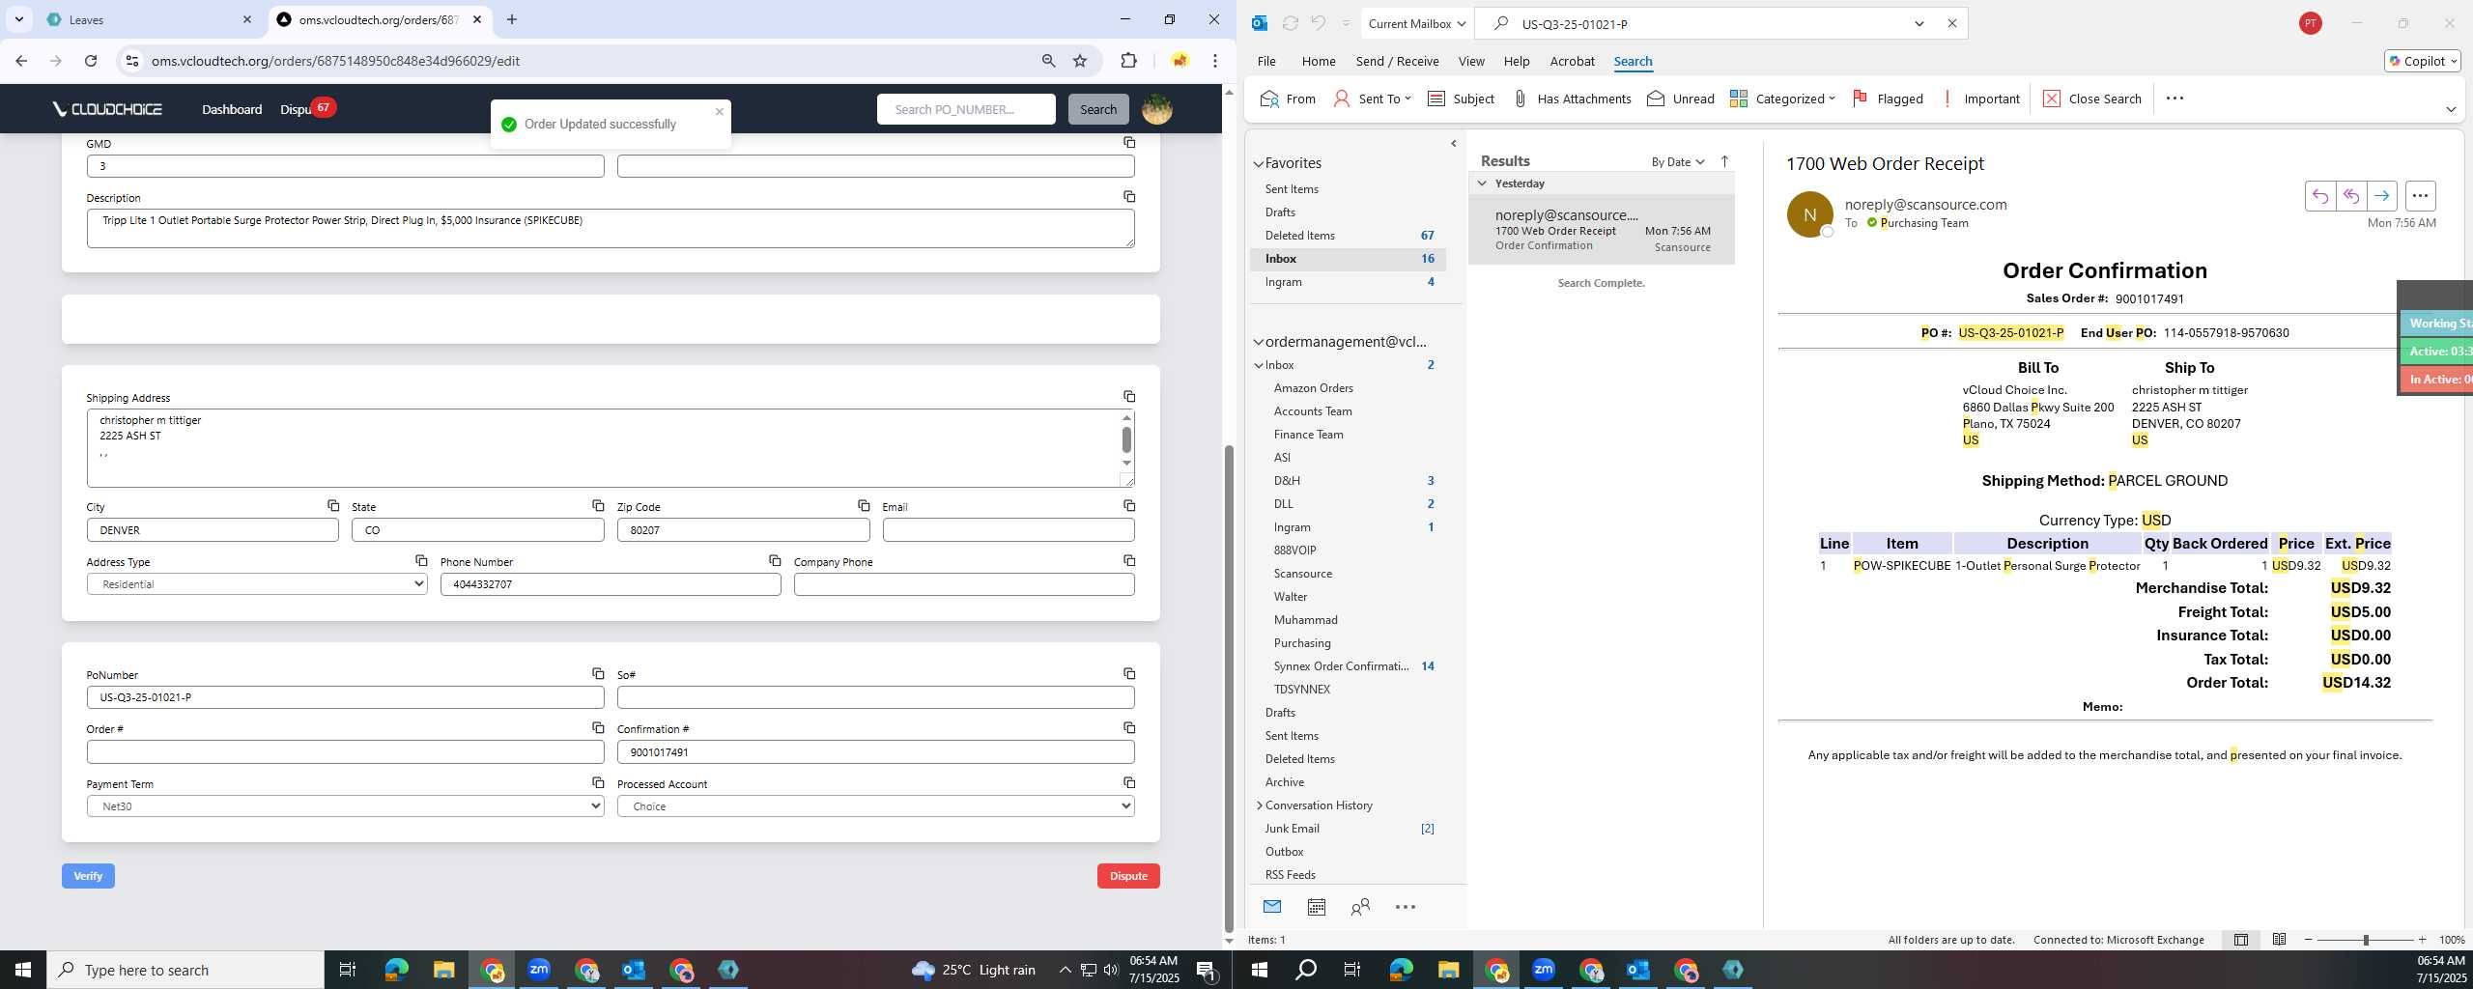
Task: Open the By Date sort dropdown
Action: [x=1678, y=161]
